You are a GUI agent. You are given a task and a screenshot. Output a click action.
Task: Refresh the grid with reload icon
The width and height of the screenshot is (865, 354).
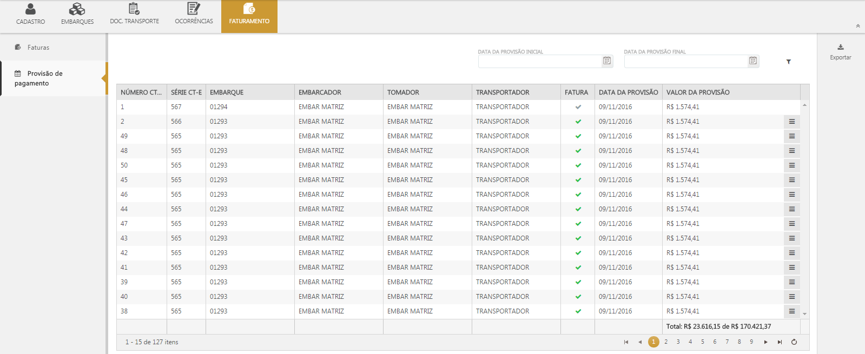(794, 342)
